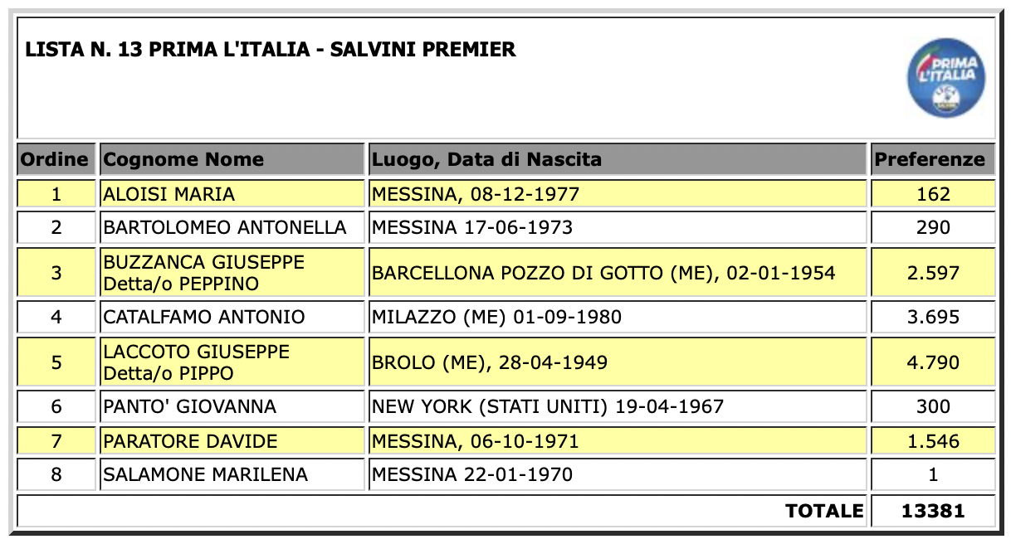Image resolution: width=1011 pixels, height=544 pixels.
Task: Select the list title 'LISTA N. 13 PRIMA L'ITALIA'
Action: [x=173, y=50]
